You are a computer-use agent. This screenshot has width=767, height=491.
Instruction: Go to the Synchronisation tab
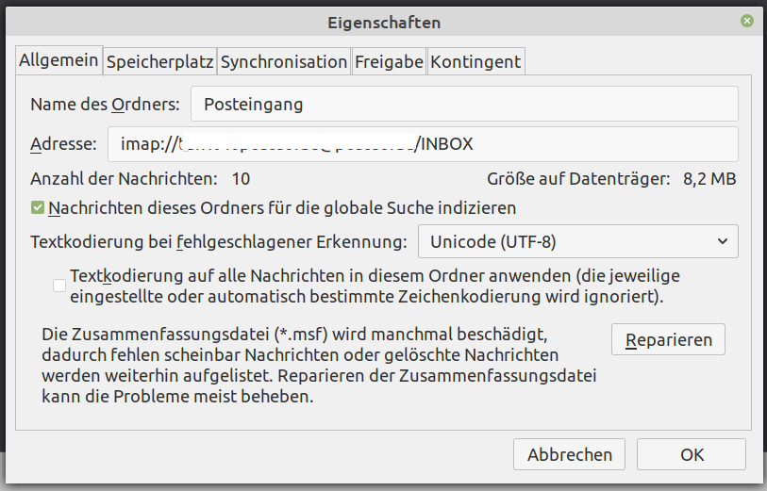284,62
